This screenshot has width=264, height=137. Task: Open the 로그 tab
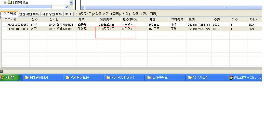(x=68, y=14)
